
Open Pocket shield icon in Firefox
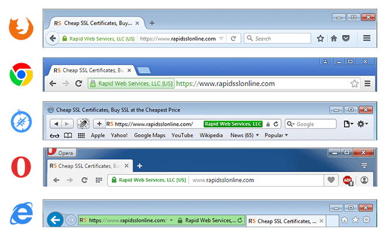pos(346,38)
